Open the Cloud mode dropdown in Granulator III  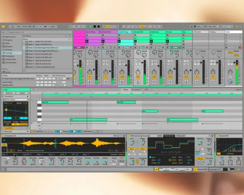click(x=6, y=158)
